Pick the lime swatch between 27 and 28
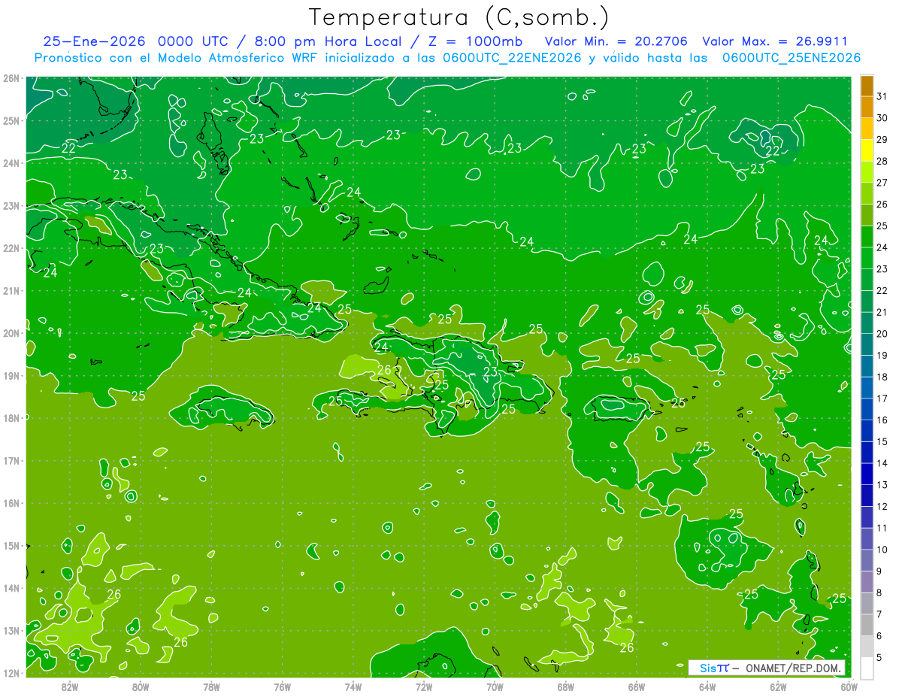 click(x=867, y=172)
